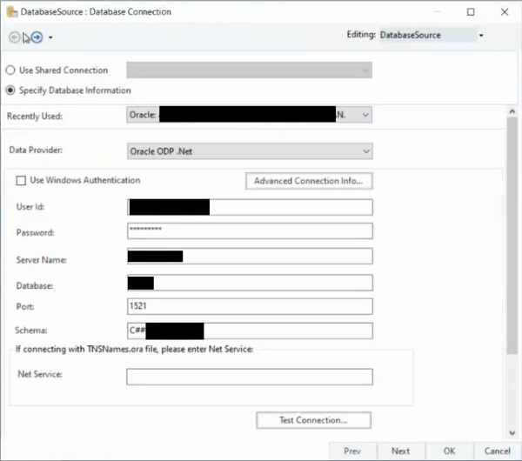Confirm with the OK button
522x461 pixels.
tap(449, 451)
